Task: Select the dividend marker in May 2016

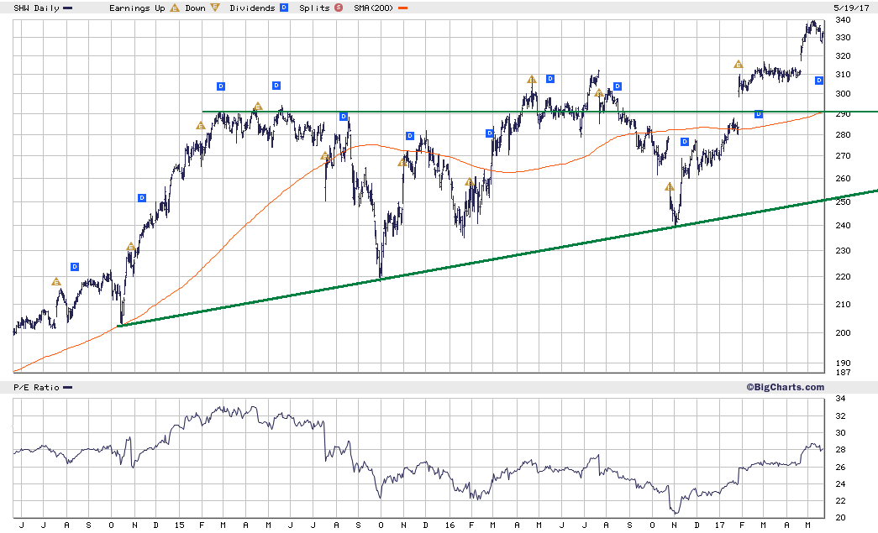Action: 550,79
